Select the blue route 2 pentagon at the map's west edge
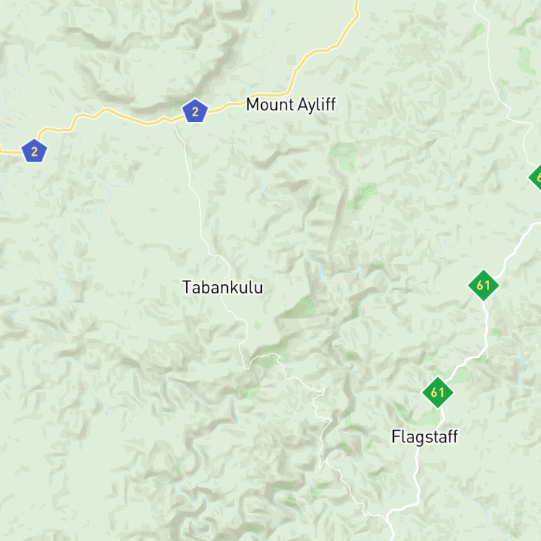The image size is (541, 541). pyautogui.click(x=34, y=151)
